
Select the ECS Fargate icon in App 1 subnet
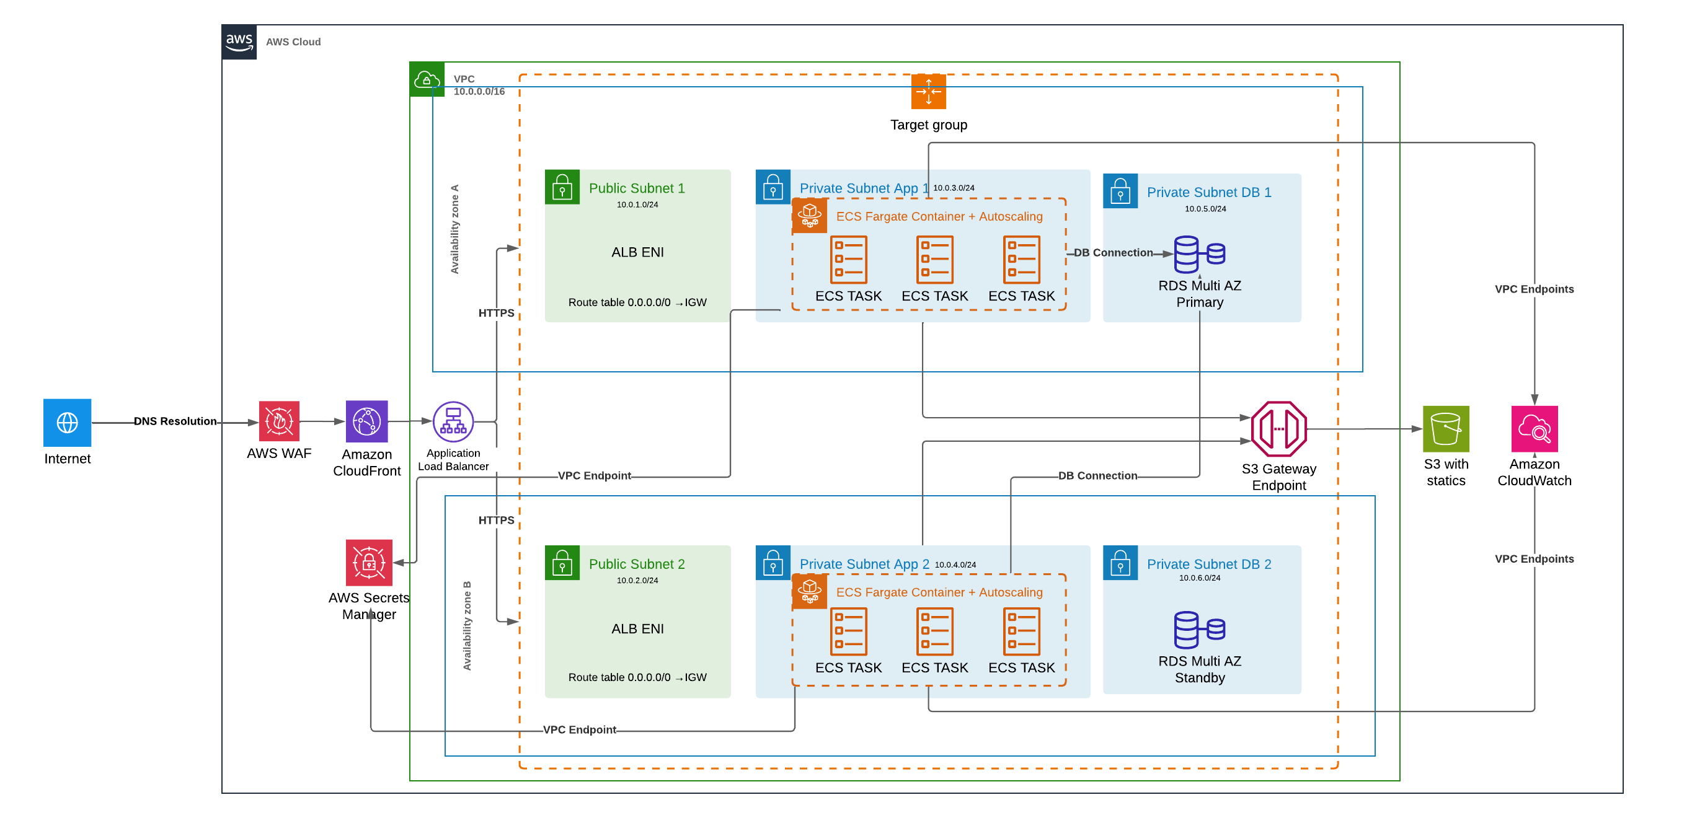pos(810,216)
